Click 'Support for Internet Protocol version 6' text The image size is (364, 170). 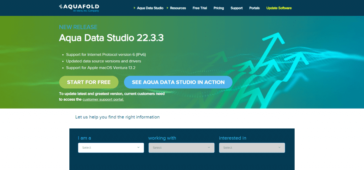[106, 55]
